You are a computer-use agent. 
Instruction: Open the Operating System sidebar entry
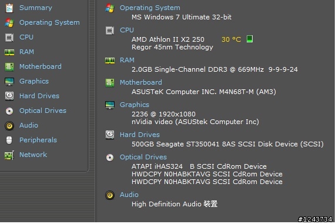49,22
